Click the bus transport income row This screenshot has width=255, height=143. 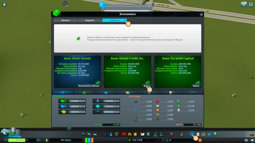(x=106, y=101)
